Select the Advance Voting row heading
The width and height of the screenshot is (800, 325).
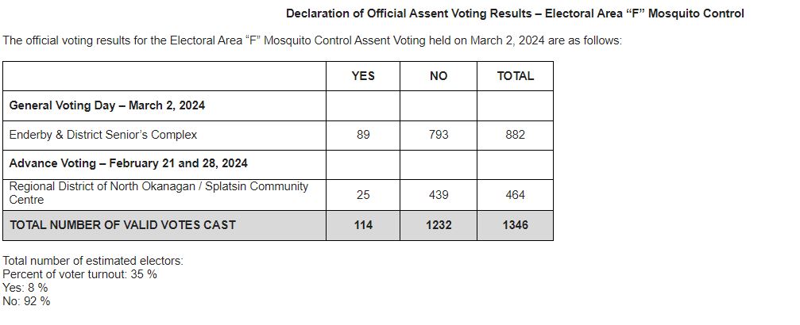click(128, 163)
